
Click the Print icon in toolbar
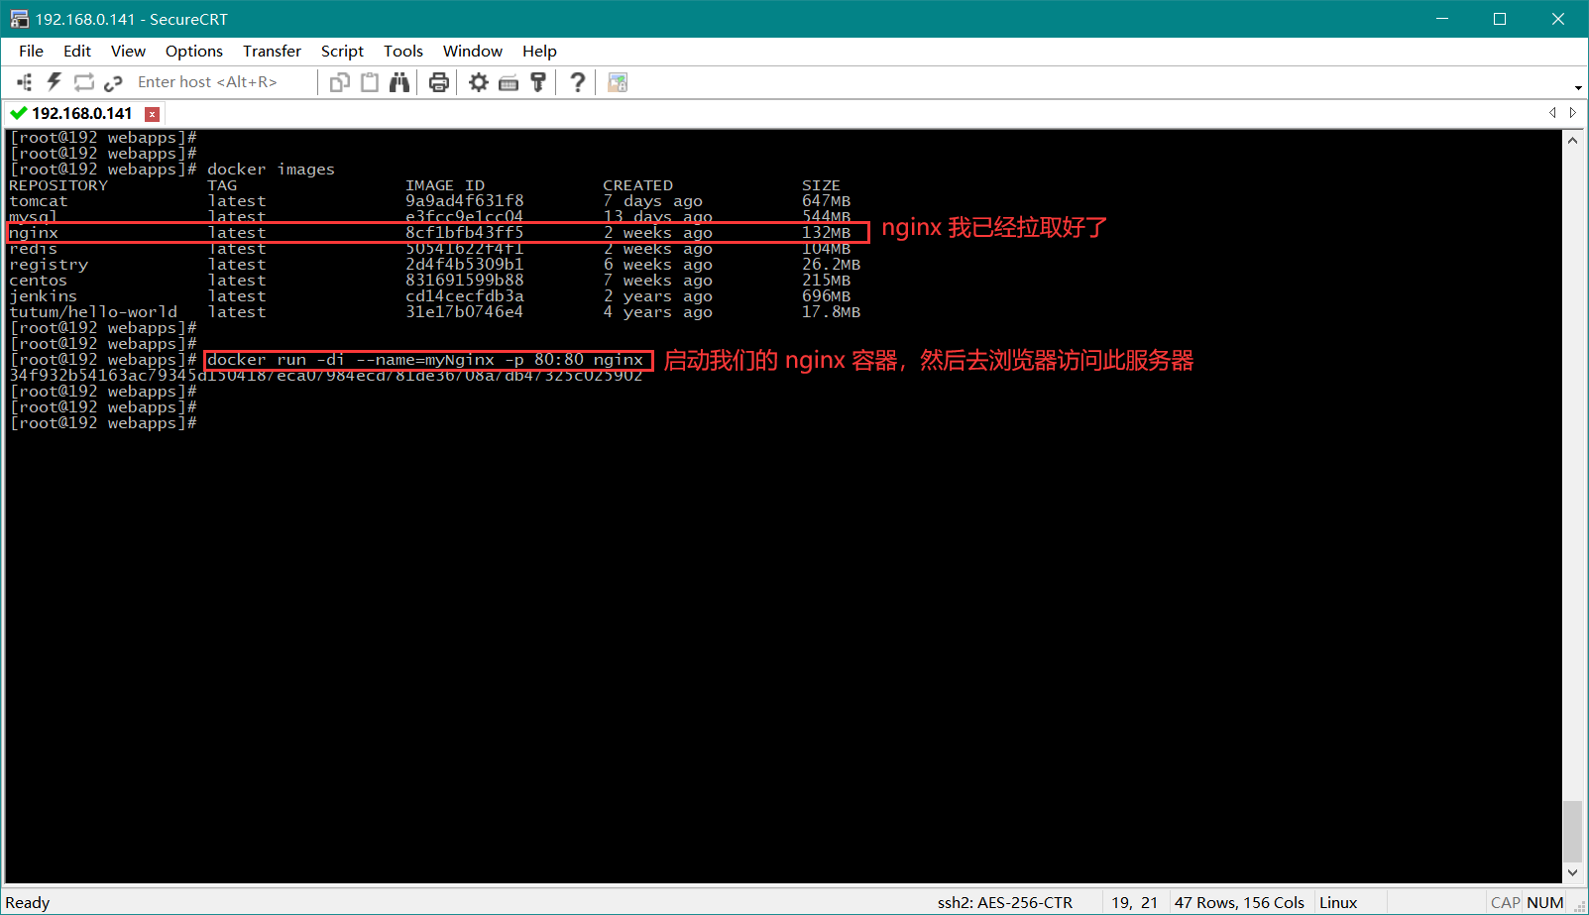click(x=439, y=82)
